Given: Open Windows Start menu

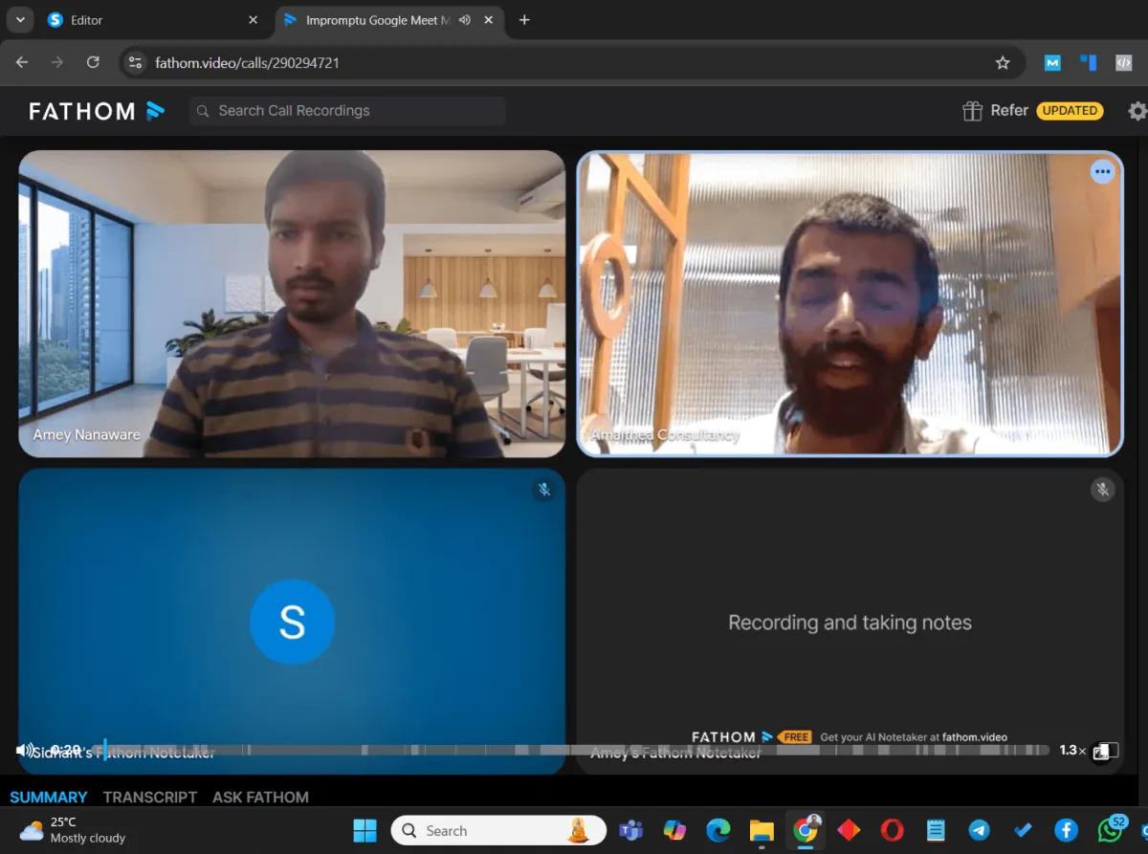Looking at the screenshot, I should click(x=364, y=830).
